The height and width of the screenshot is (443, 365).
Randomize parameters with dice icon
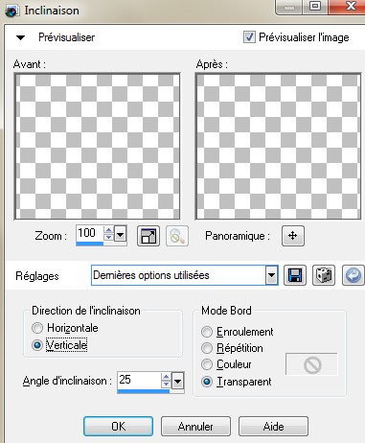[324, 275]
